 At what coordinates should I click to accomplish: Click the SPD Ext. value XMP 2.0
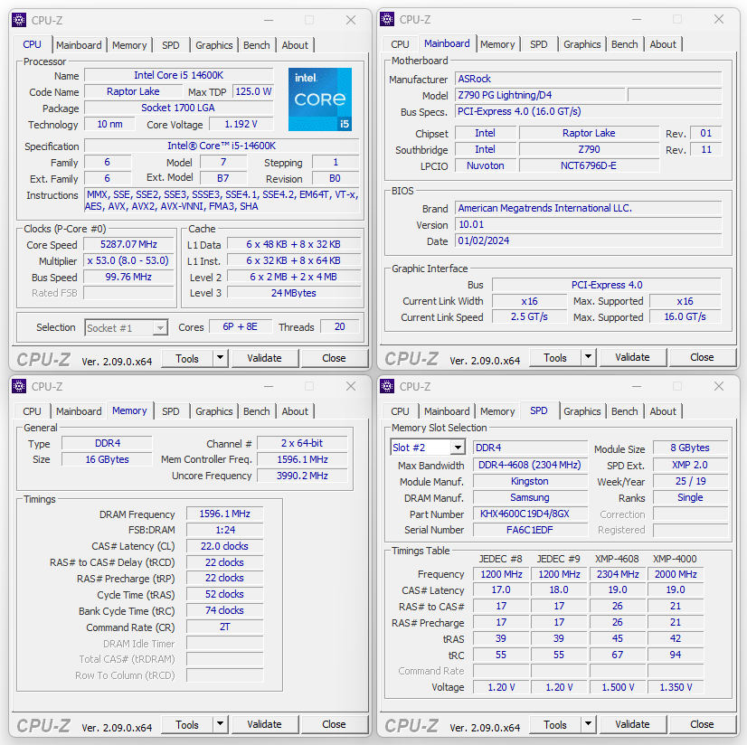pos(690,465)
